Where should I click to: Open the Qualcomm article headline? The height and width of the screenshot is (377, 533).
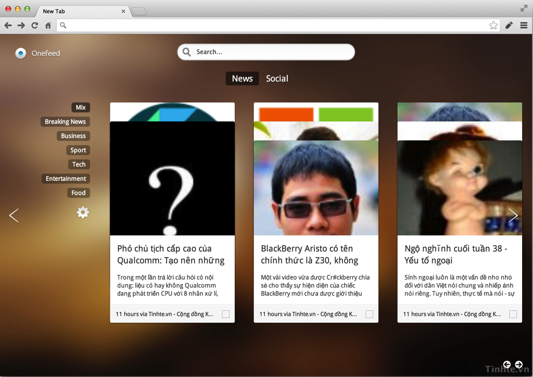click(171, 254)
